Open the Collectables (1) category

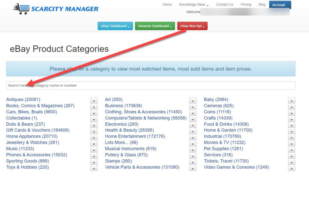22,118
